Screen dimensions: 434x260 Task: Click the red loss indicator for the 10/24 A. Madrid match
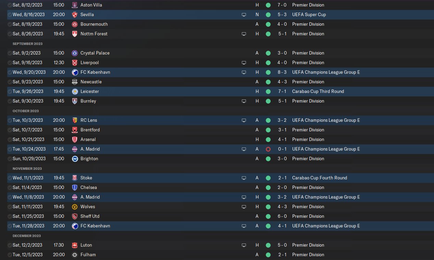(x=268, y=149)
